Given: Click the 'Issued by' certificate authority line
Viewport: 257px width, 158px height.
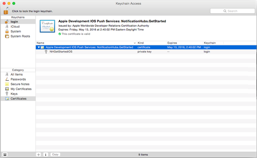Looking at the screenshot, I should [x=104, y=26].
